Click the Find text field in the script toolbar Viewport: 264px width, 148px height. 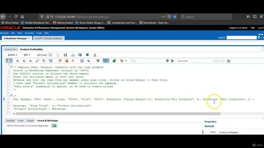[147, 61]
